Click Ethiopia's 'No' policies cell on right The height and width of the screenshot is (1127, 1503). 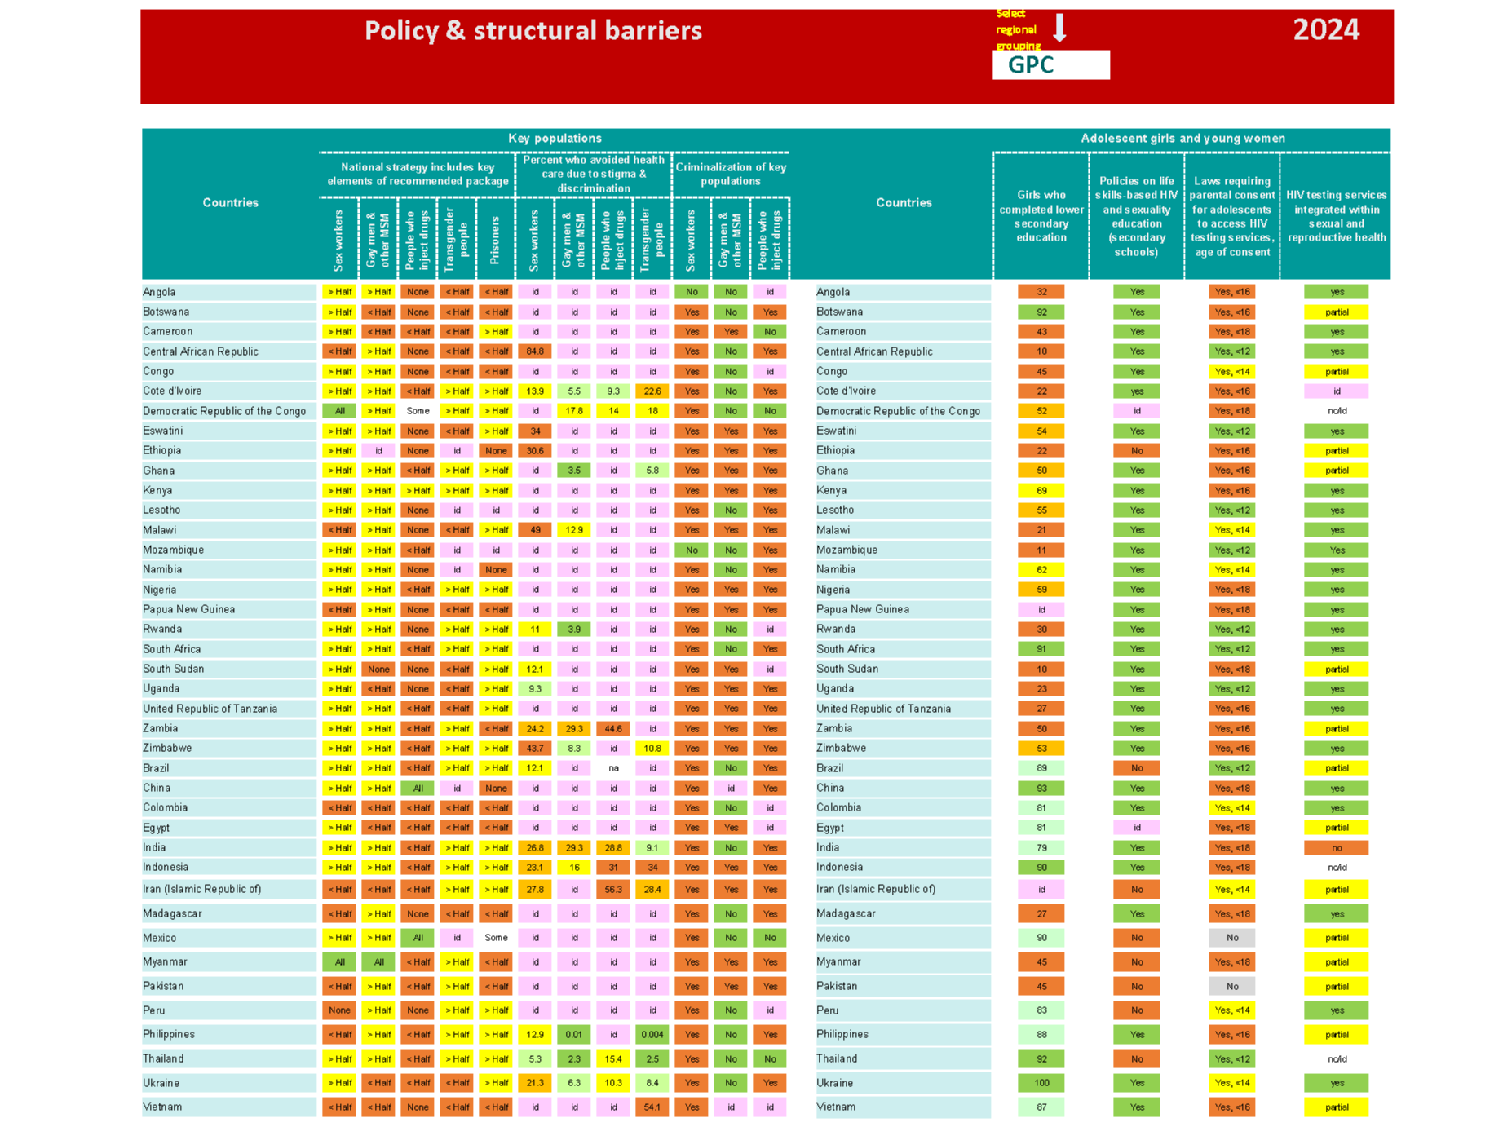(1137, 451)
